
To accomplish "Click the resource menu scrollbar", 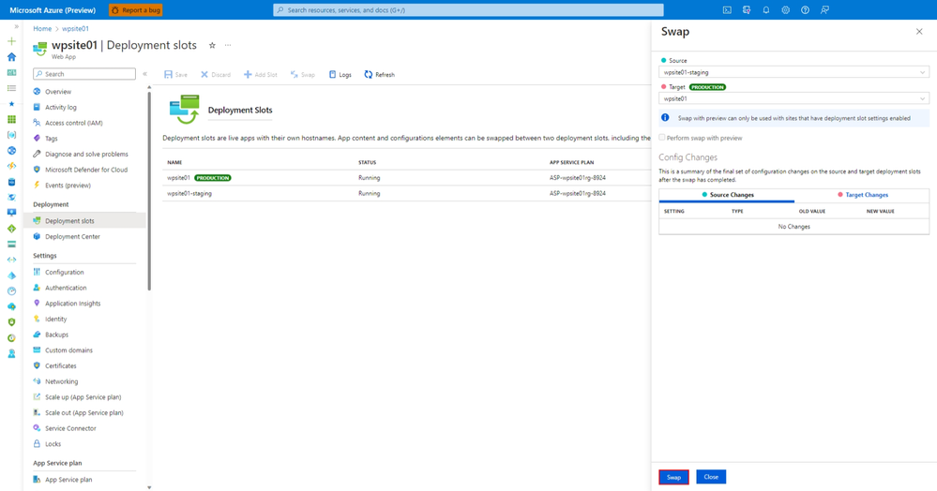I will [149, 191].
